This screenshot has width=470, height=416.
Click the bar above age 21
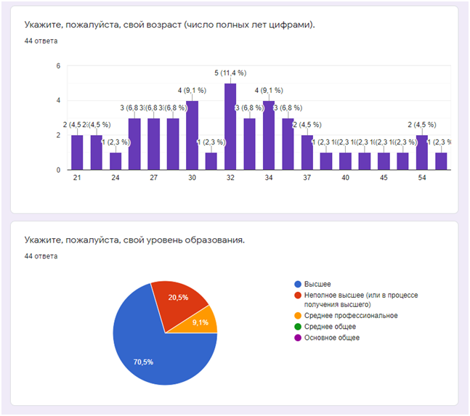pyautogui.click(x=77, y=152)
